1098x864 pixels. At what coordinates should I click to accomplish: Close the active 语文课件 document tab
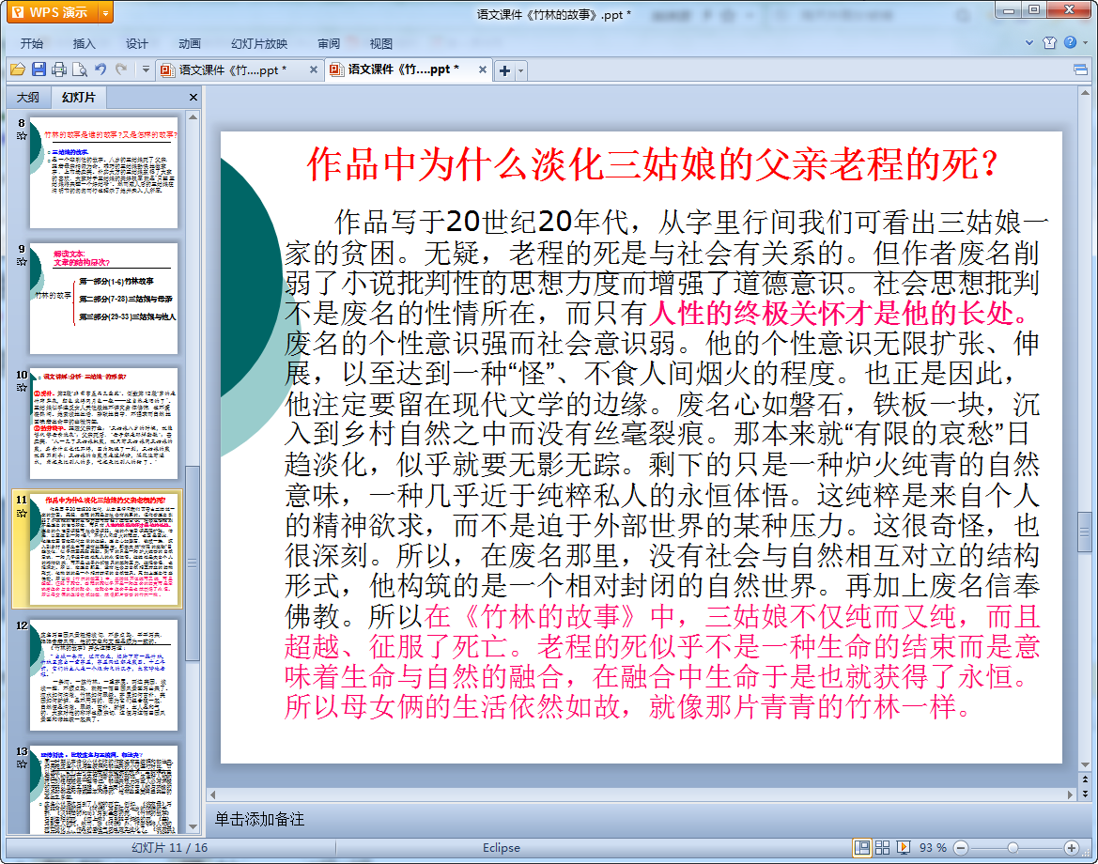(x=483, y=69)
